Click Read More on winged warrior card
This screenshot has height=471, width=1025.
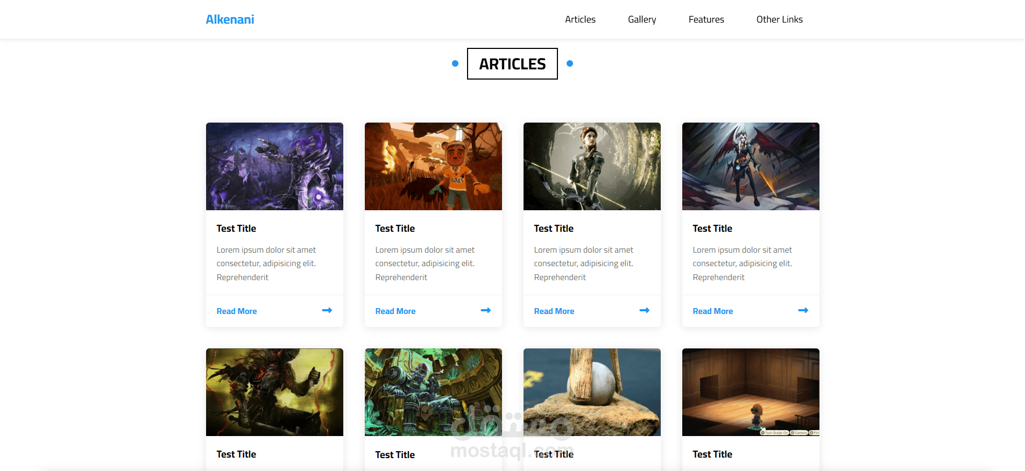(x=713, y=311)
